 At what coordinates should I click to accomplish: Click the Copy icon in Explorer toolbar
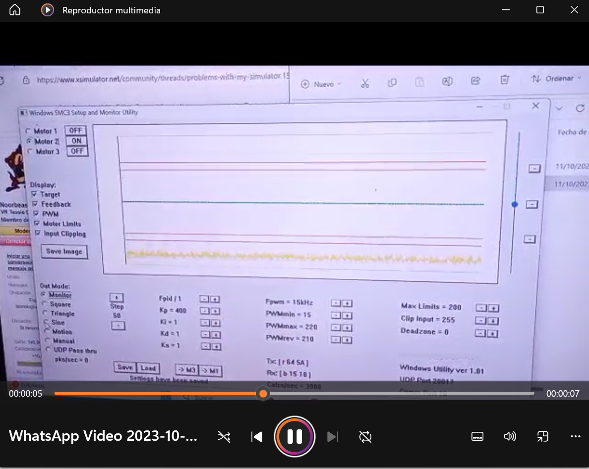392,83
